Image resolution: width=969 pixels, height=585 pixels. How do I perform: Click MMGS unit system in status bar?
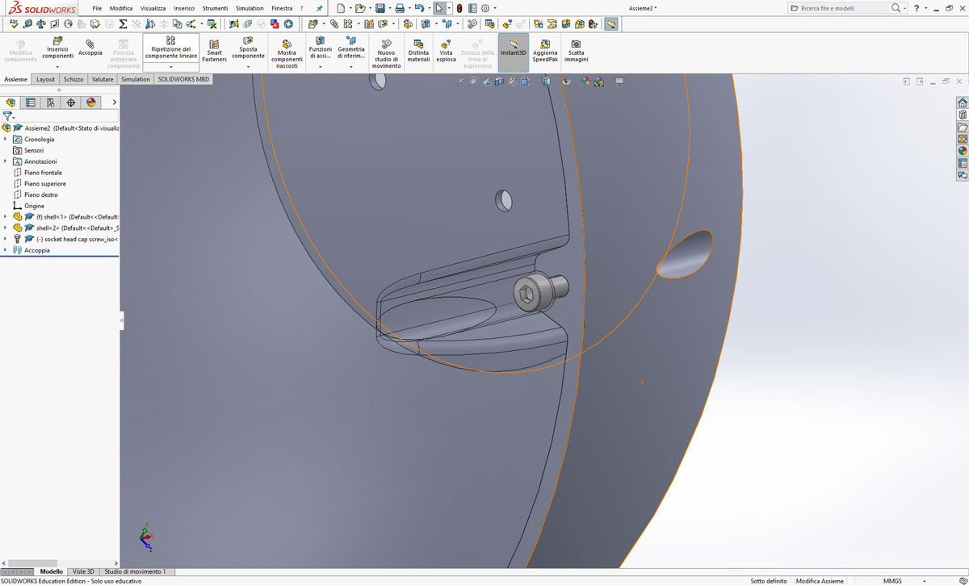pyautogui.click(x=892, y=580)
